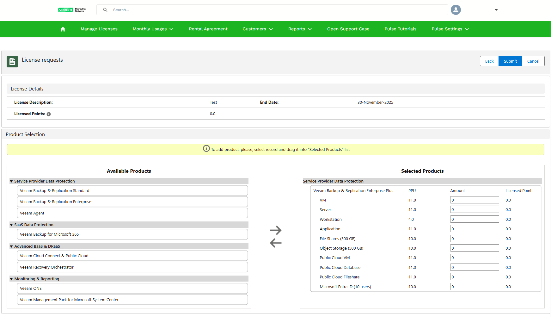Click the Available Products heading
The width and height of the screenshot is (551, 317).
[129, 171]
